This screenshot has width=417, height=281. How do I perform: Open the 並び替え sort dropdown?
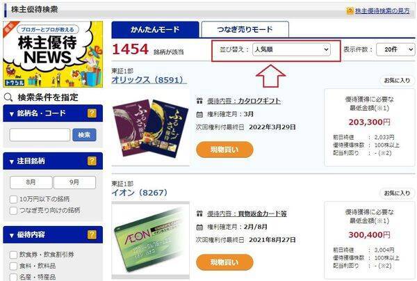click(291, 49)
